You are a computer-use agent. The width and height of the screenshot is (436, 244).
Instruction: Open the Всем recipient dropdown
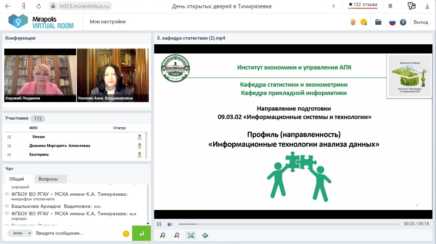[x=20, y=233]
